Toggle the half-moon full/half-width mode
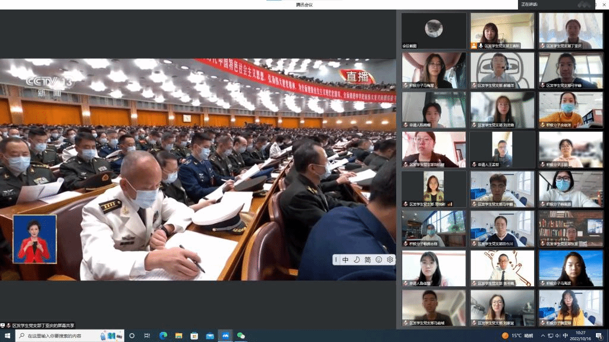The image size is (609, 342). (x=357, y=259)
